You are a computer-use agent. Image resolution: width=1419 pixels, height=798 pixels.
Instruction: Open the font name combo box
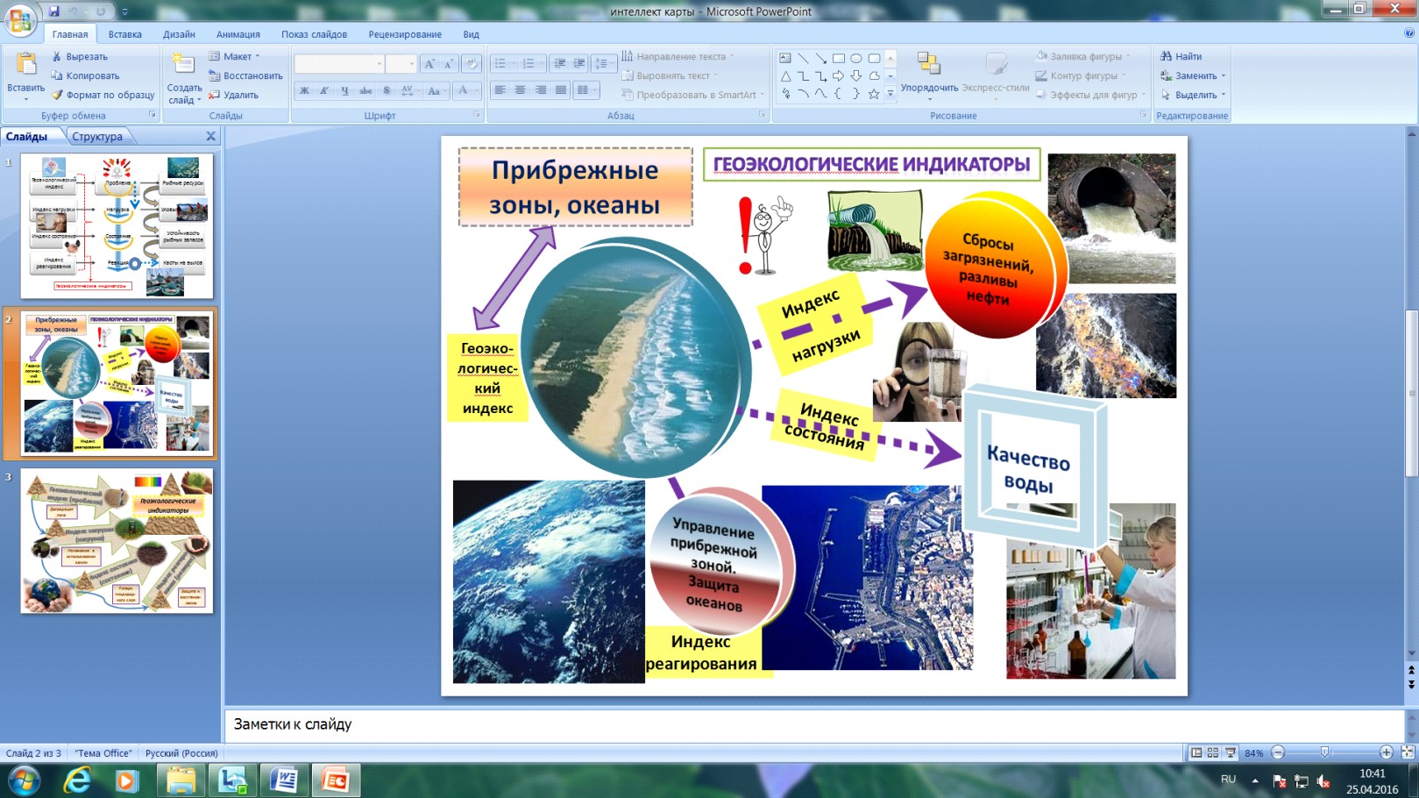(x=338, y=64)
